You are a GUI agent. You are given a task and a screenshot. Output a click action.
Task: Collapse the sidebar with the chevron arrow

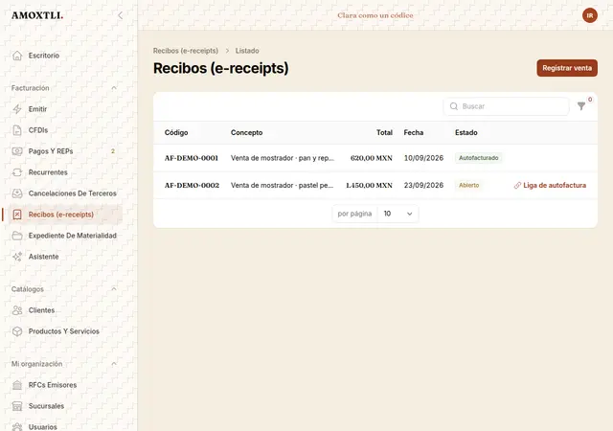click(120, 15)
